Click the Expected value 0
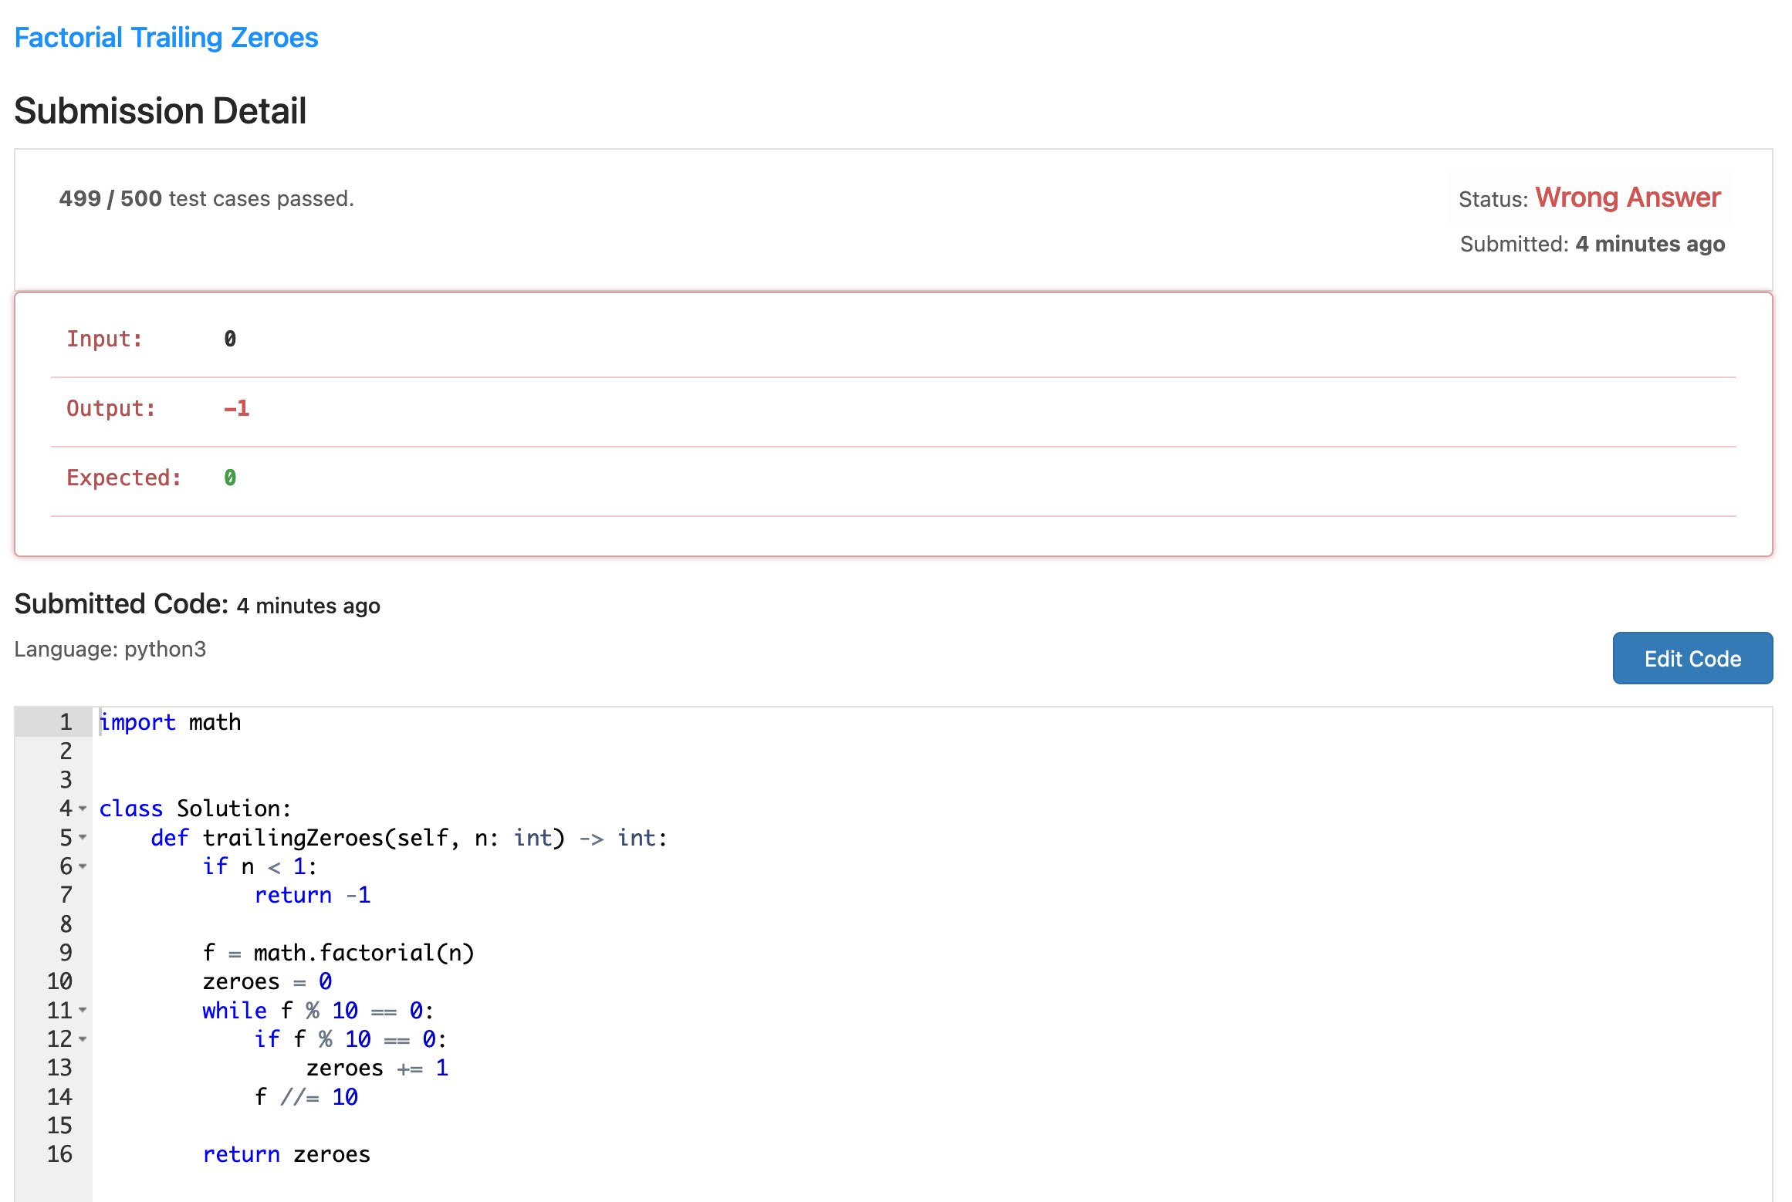The image size is (1792, 1202). point(230,478)
